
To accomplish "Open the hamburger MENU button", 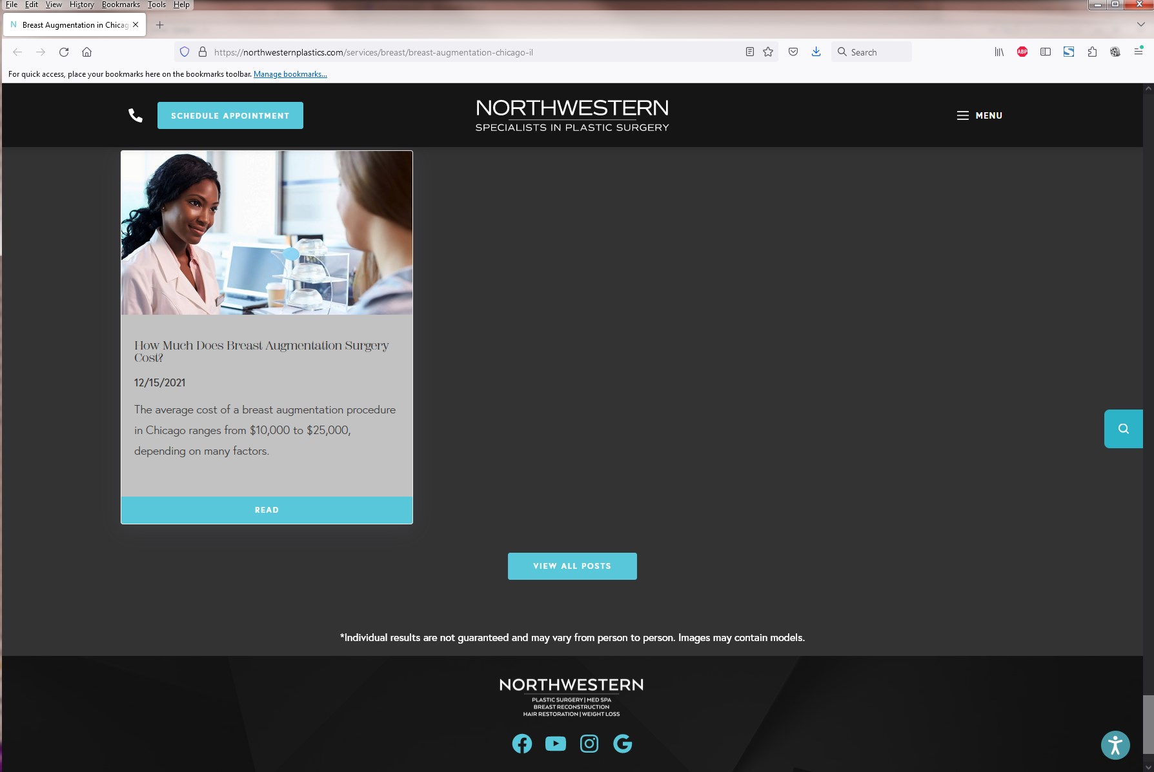I will pos(979,115).
